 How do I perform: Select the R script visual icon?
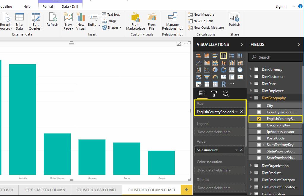(224, 84)
